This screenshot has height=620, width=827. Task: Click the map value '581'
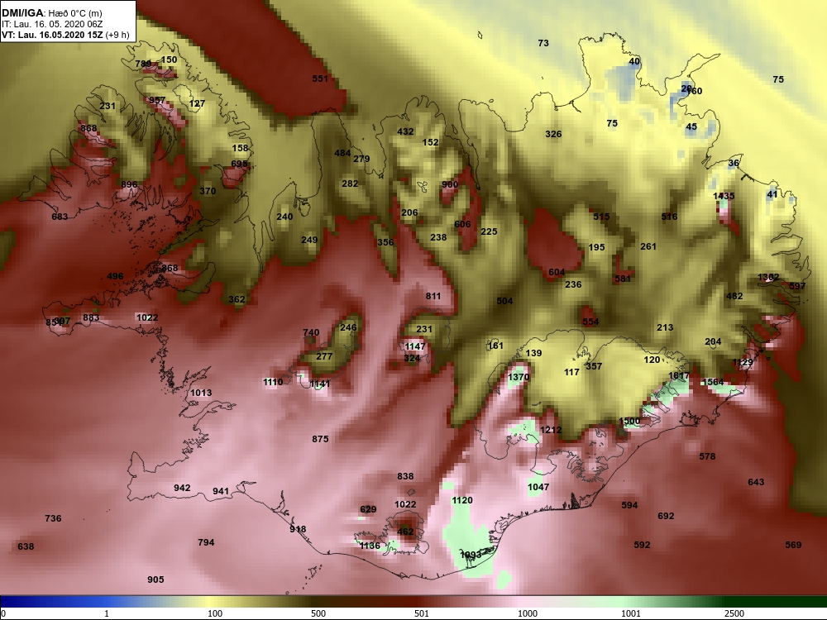[x=623, y=279]
